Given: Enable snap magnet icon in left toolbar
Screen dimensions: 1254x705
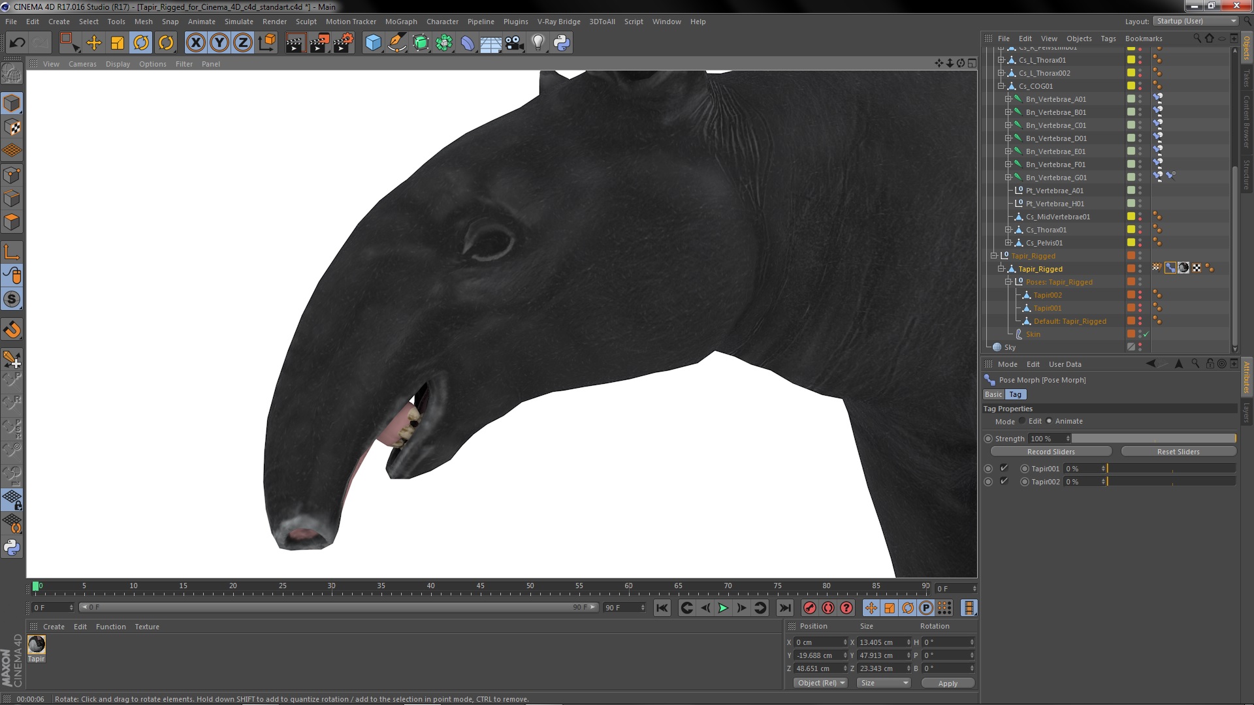Looking at the screenshot, I should [12, 330].
